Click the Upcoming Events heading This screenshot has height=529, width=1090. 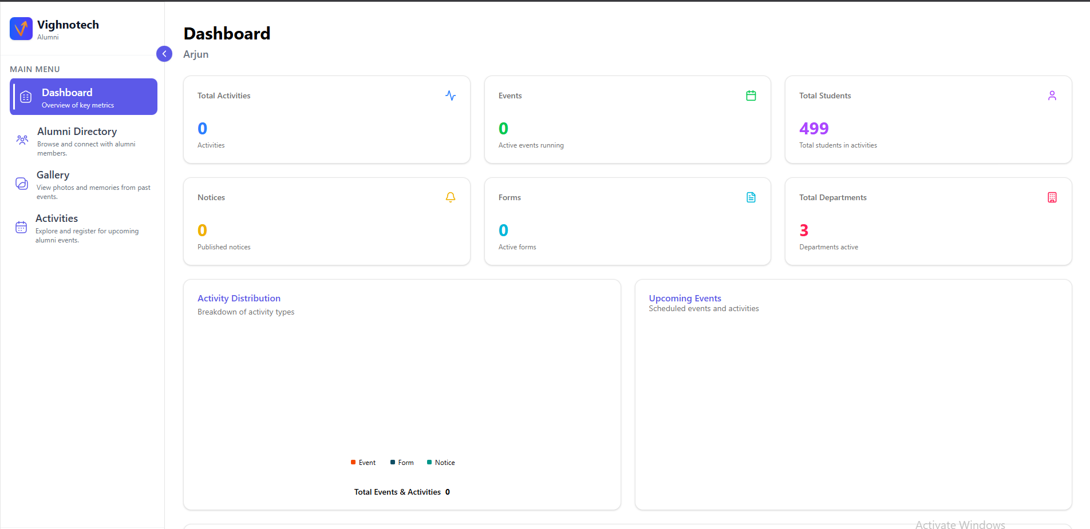pyautogui.click(x=685, y=299)
